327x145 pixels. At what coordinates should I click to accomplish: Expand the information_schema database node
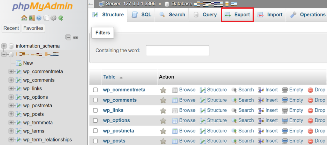point(4,46)
